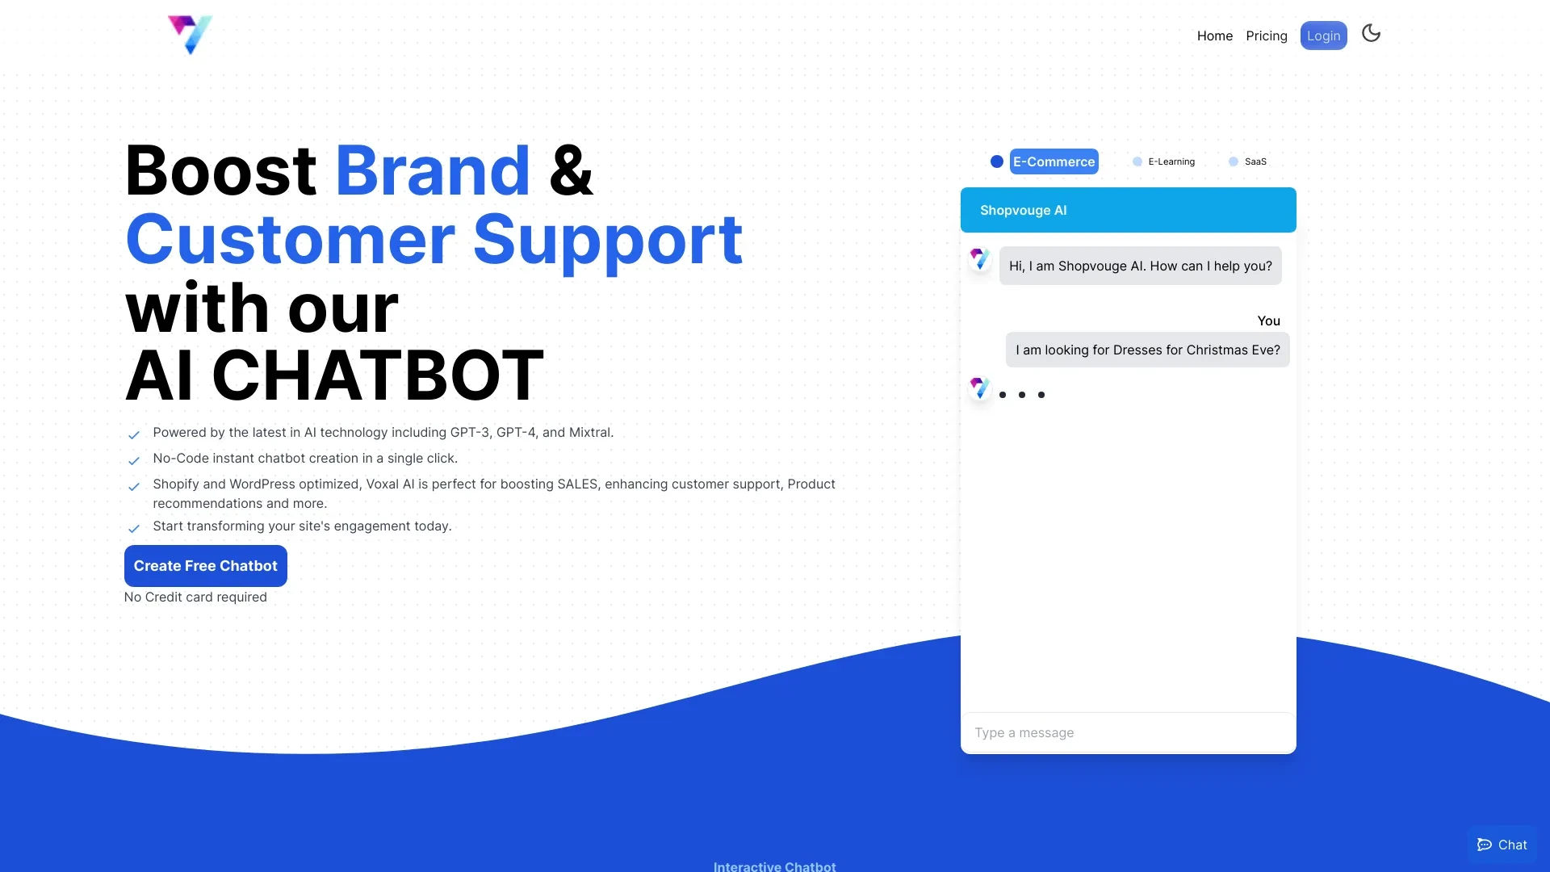Click the Pricing navigation menu item
The width and height of the screenshot is (1550, 872).
tap(1267, 36)
